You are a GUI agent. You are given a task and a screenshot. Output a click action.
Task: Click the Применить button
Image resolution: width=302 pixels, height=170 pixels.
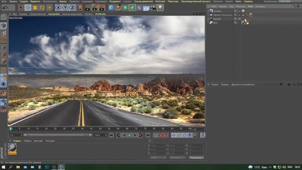196,158
